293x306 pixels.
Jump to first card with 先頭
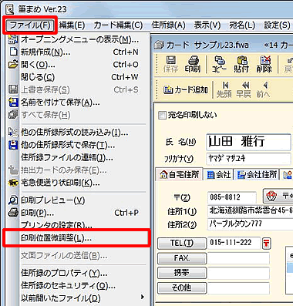click(224, 89)
